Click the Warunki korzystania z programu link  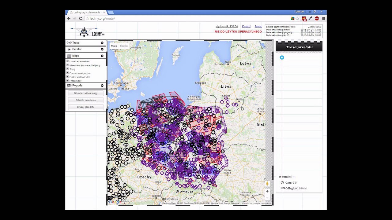pos(256,203)
